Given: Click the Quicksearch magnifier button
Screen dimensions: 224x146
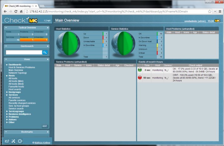Looking at the screenshot, I should tap(45, 52).
